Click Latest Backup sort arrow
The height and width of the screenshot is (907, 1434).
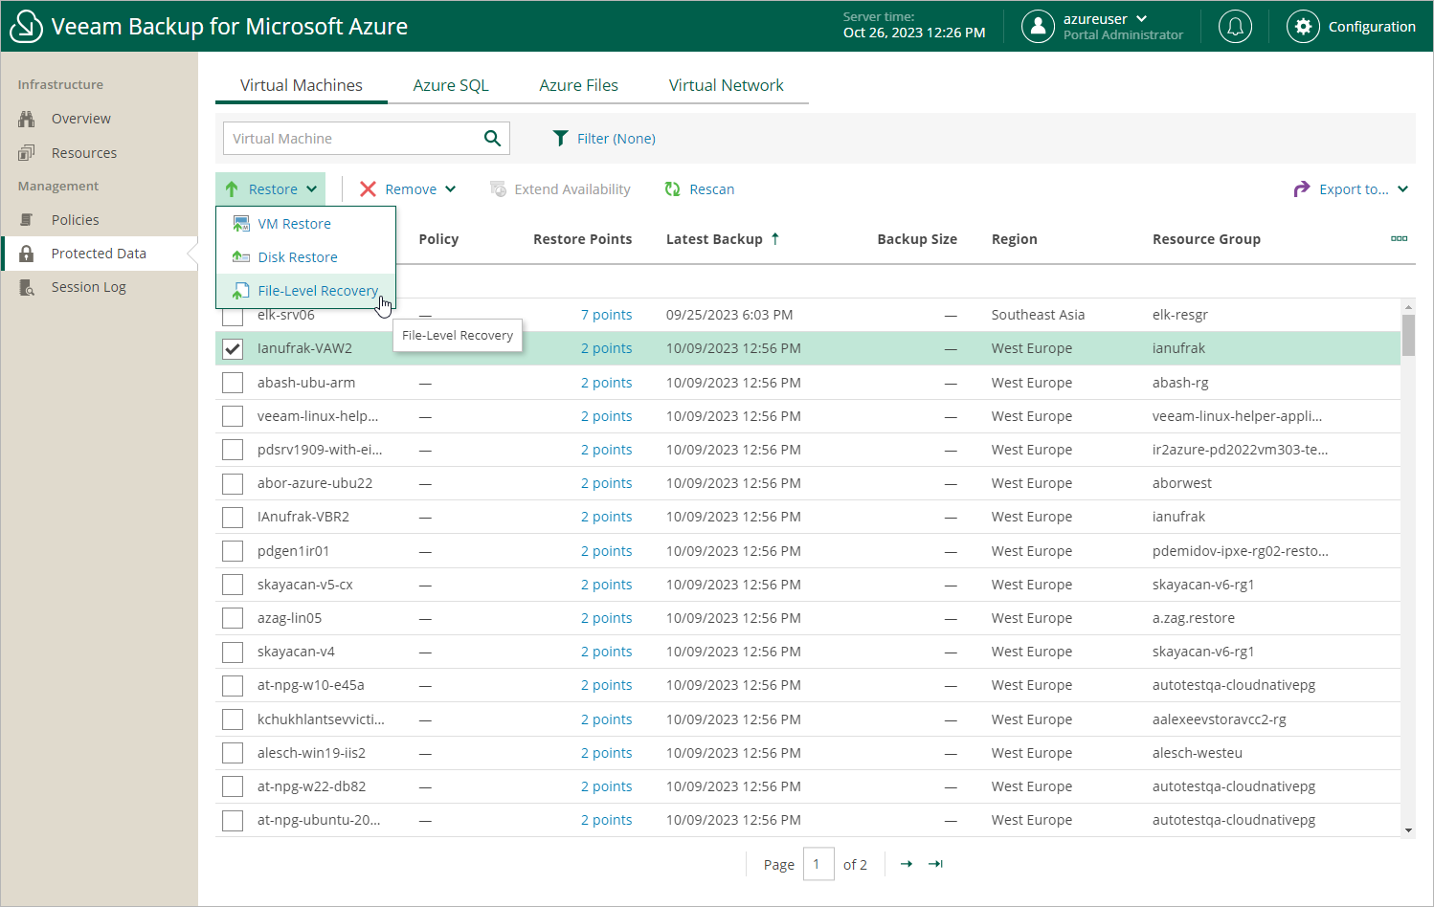coord(775,239)
